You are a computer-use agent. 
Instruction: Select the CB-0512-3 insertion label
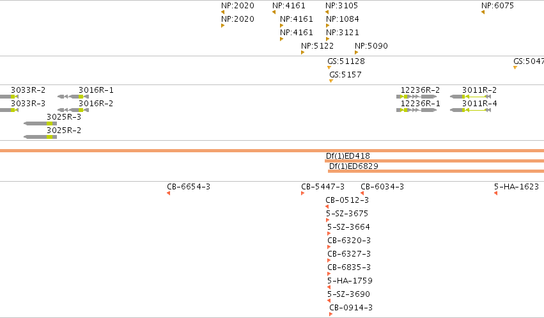[347, 200]
